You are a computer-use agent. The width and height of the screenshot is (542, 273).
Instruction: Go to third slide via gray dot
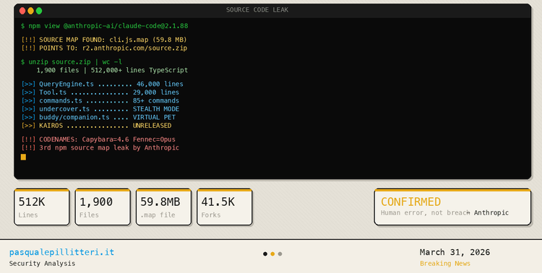pos(280,254)
